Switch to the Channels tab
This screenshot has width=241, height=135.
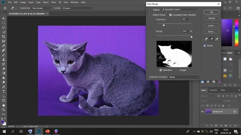click(214, 90)
